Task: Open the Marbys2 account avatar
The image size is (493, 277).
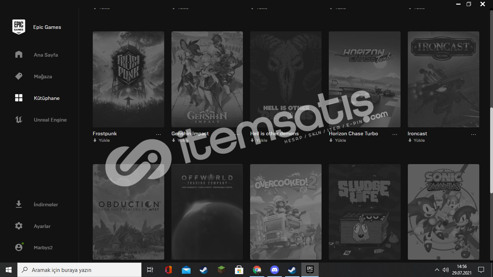Action: [19, 247]
